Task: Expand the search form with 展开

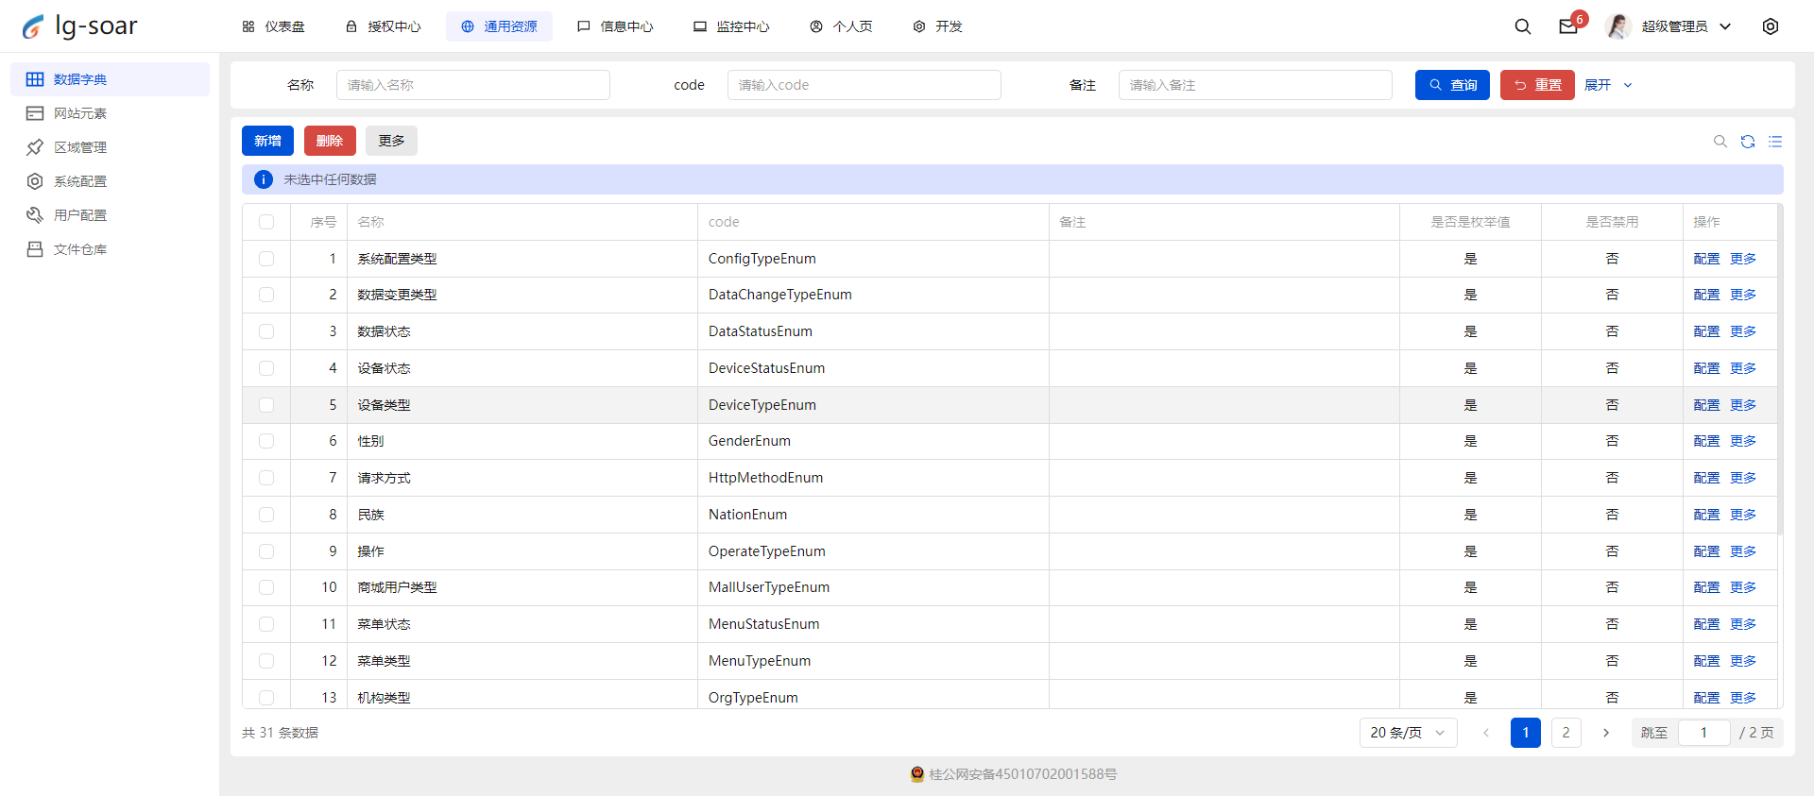Action: tap(1608, 85)
